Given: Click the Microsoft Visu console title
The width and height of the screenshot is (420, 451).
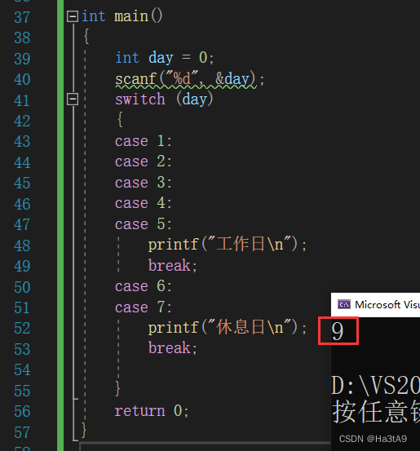Looking at the screenshot, I should pyautogui.click(x=387, y=304).
